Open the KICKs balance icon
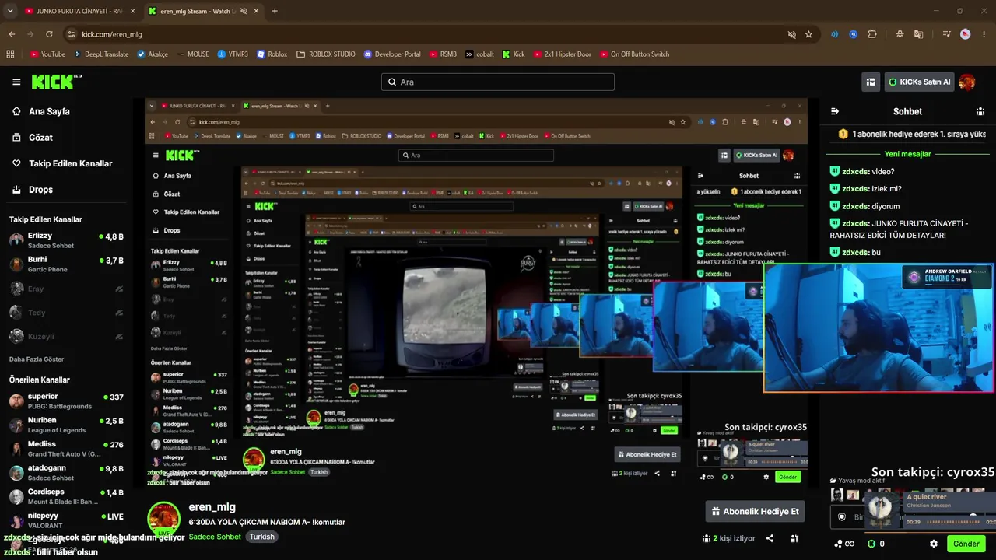Screen dimensions: 996x560 coord(871,544)
